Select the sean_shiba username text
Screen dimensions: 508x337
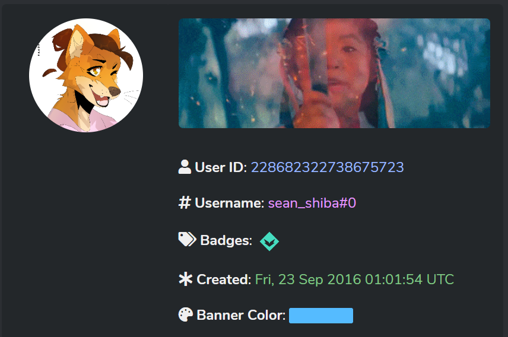pos(303,203)
